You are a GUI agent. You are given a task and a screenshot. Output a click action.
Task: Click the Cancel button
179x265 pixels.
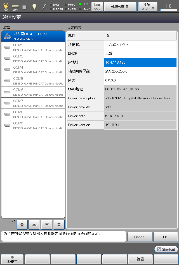click(140, 237)
